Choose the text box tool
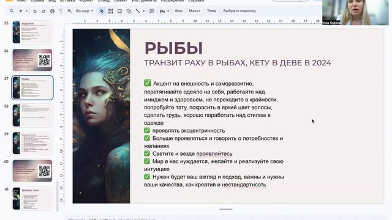 pos(111,11)
